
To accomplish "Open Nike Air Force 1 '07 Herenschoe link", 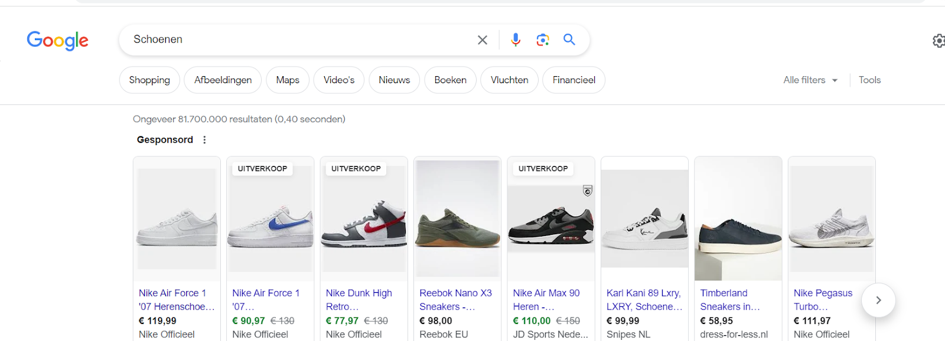I will pyautogui.click(x=177, y=300).
